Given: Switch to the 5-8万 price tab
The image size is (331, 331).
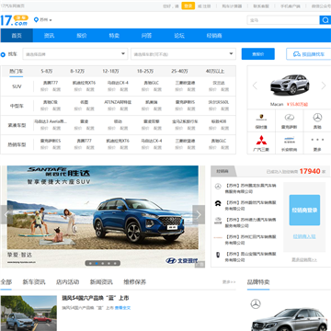Looking at the screenshot, I should point(47,71).
